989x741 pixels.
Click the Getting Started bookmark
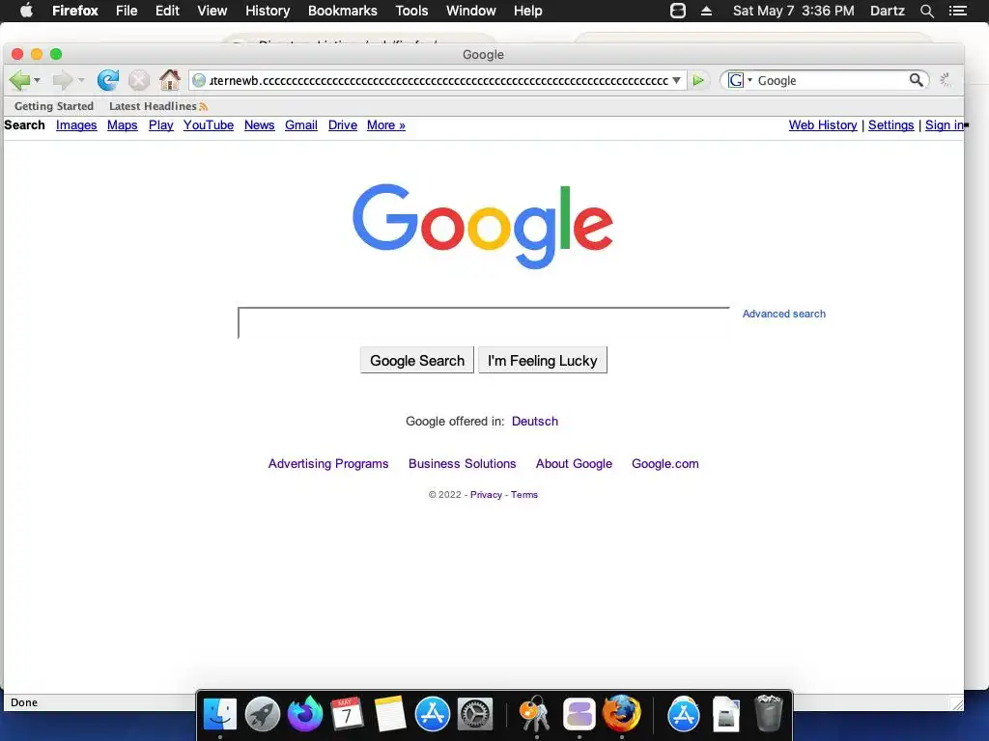(54, 106)
